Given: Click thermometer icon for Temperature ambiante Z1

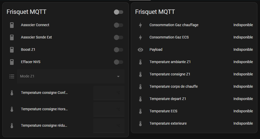Looking at the screenshot, I should coord(140,62).
